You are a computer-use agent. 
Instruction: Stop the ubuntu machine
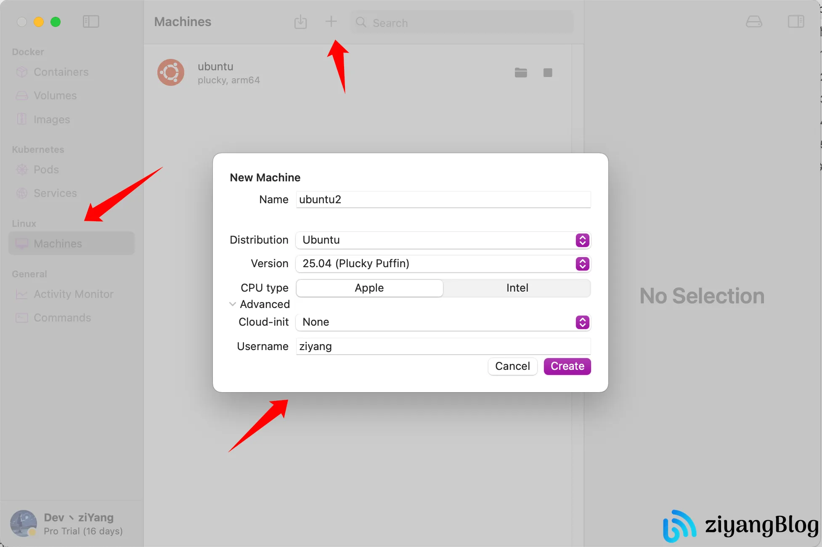pos(548,73)
